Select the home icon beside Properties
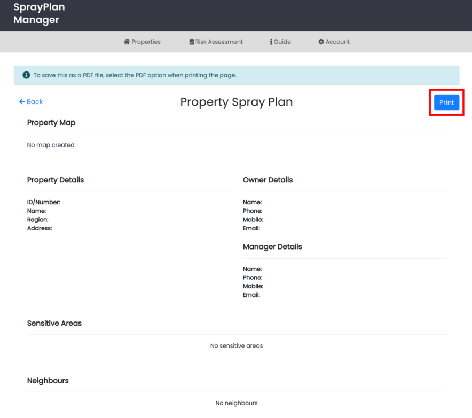The width and height of the screenshot is (472, 418). [126, 42]
